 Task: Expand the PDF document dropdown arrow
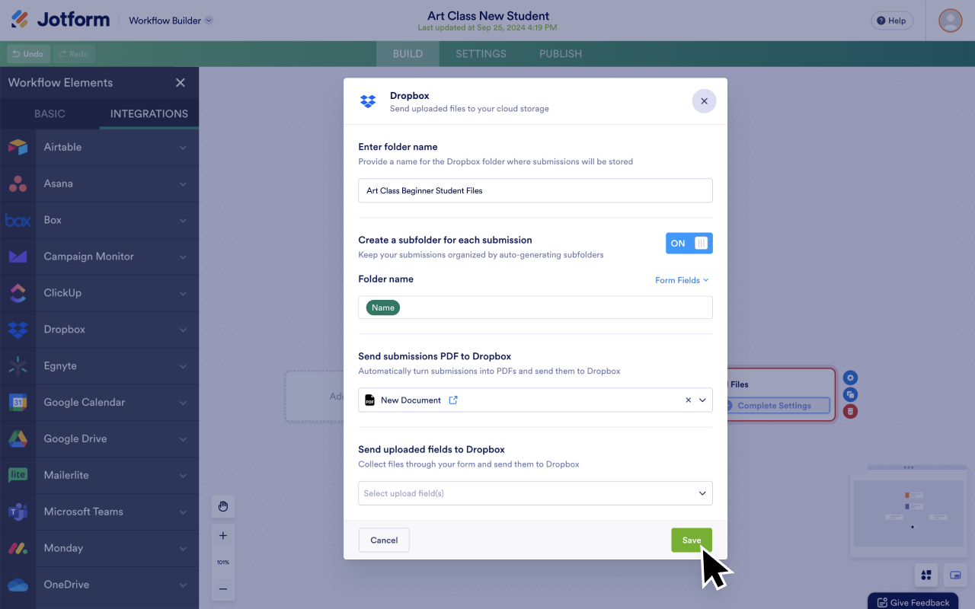click(702, 400)
